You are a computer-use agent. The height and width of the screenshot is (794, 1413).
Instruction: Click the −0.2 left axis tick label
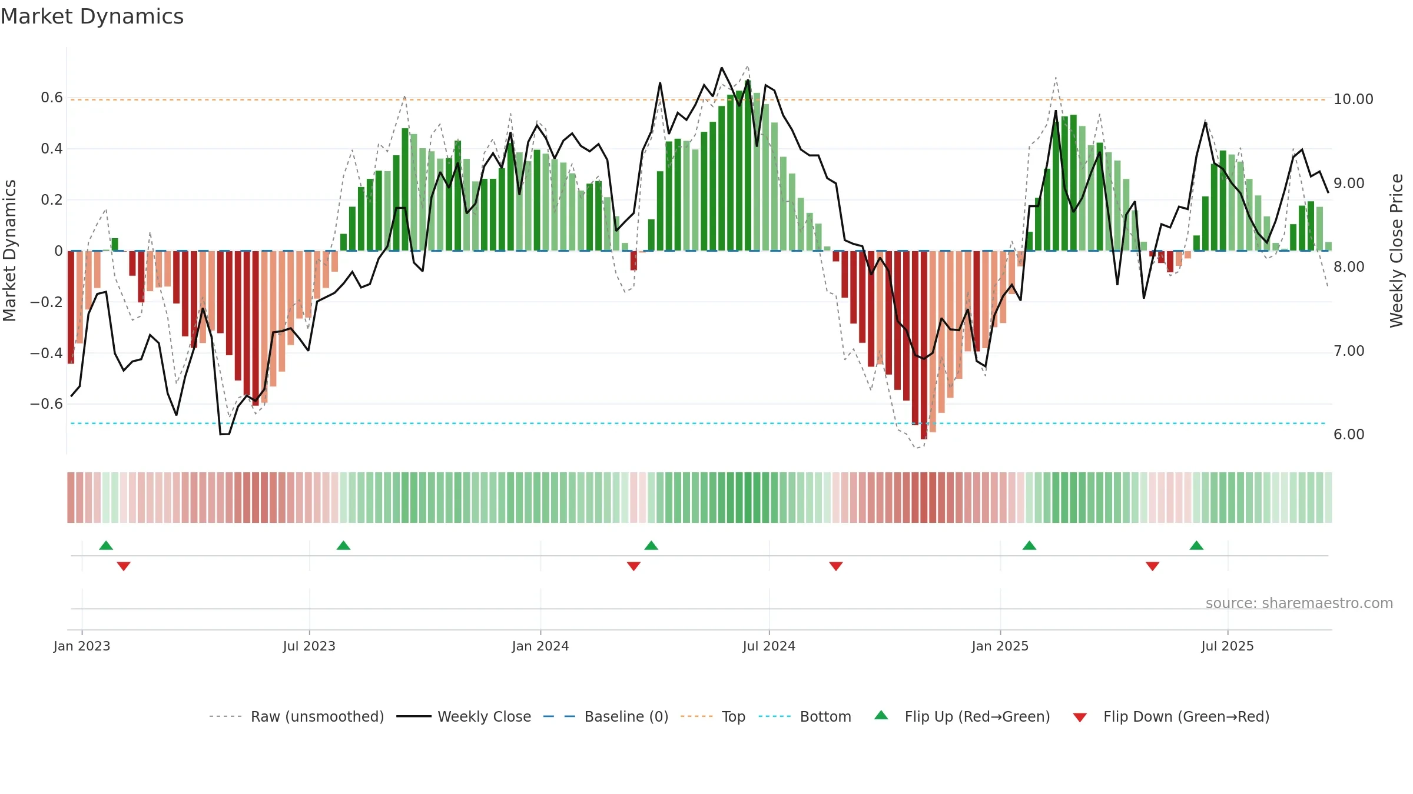[x=47, y=302]
